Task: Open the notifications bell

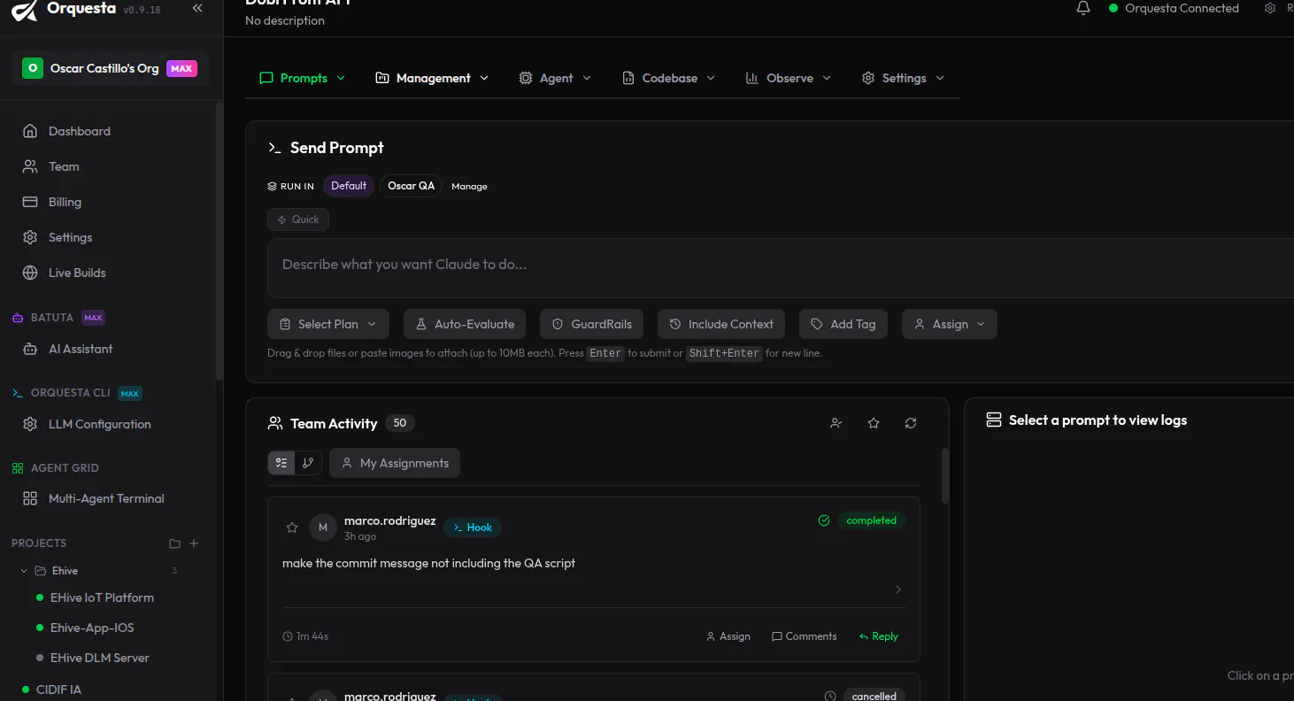Action: click(x=1083, y=8)
